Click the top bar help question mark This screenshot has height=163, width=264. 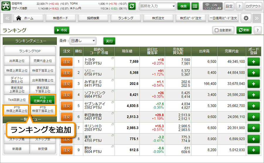[239, 6]
